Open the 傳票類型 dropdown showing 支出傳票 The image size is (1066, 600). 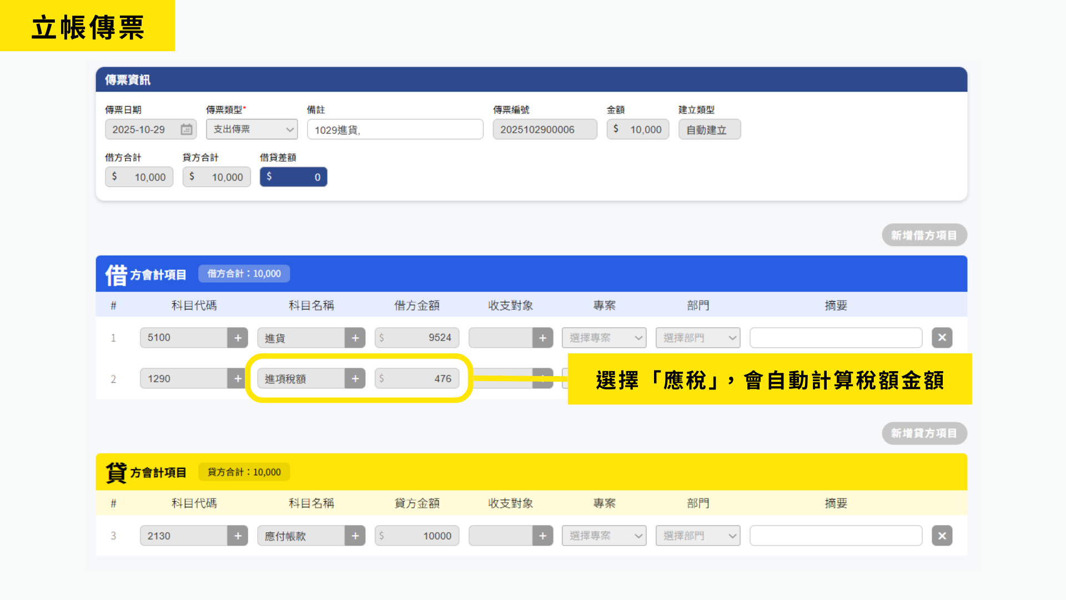[252, 129]
